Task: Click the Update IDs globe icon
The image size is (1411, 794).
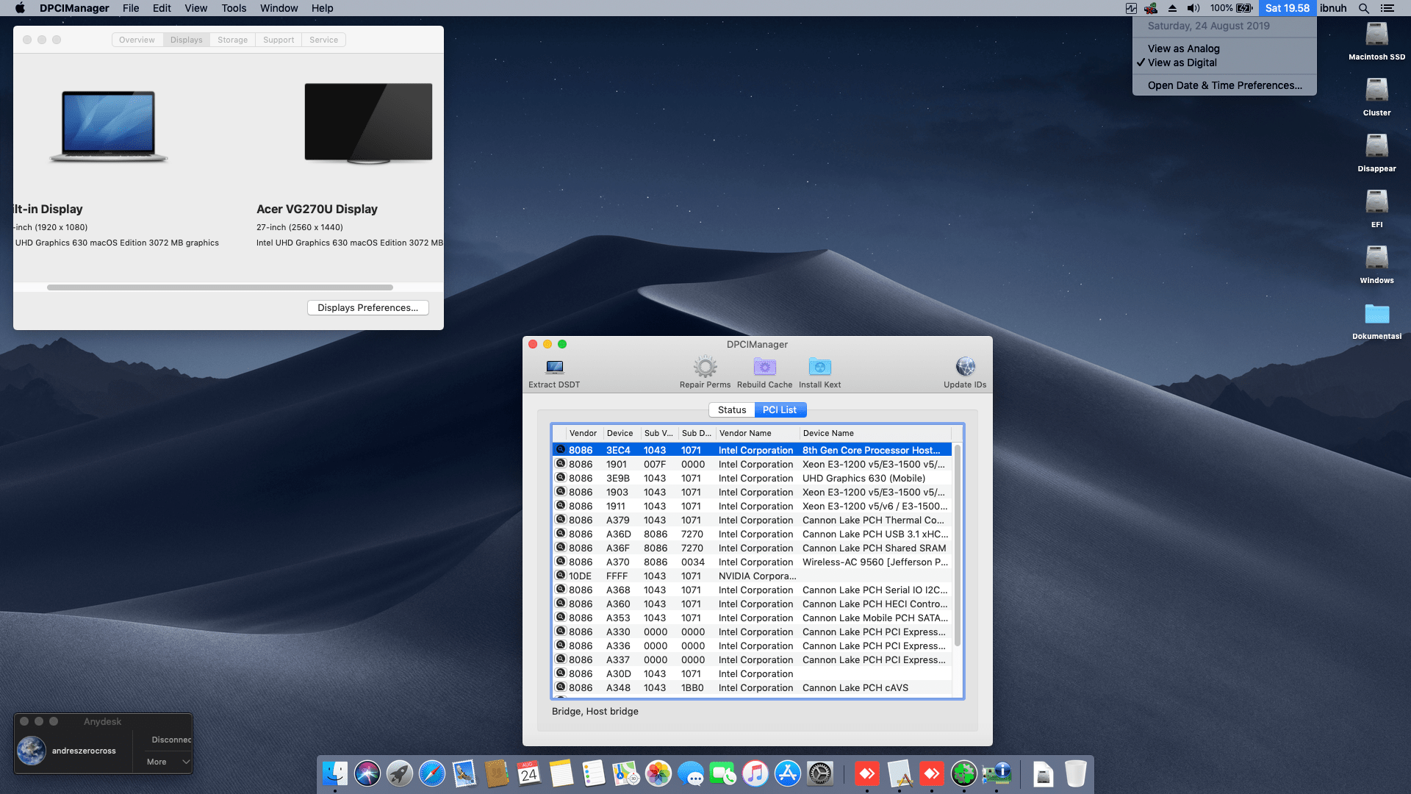Action: tap(965, 367)
